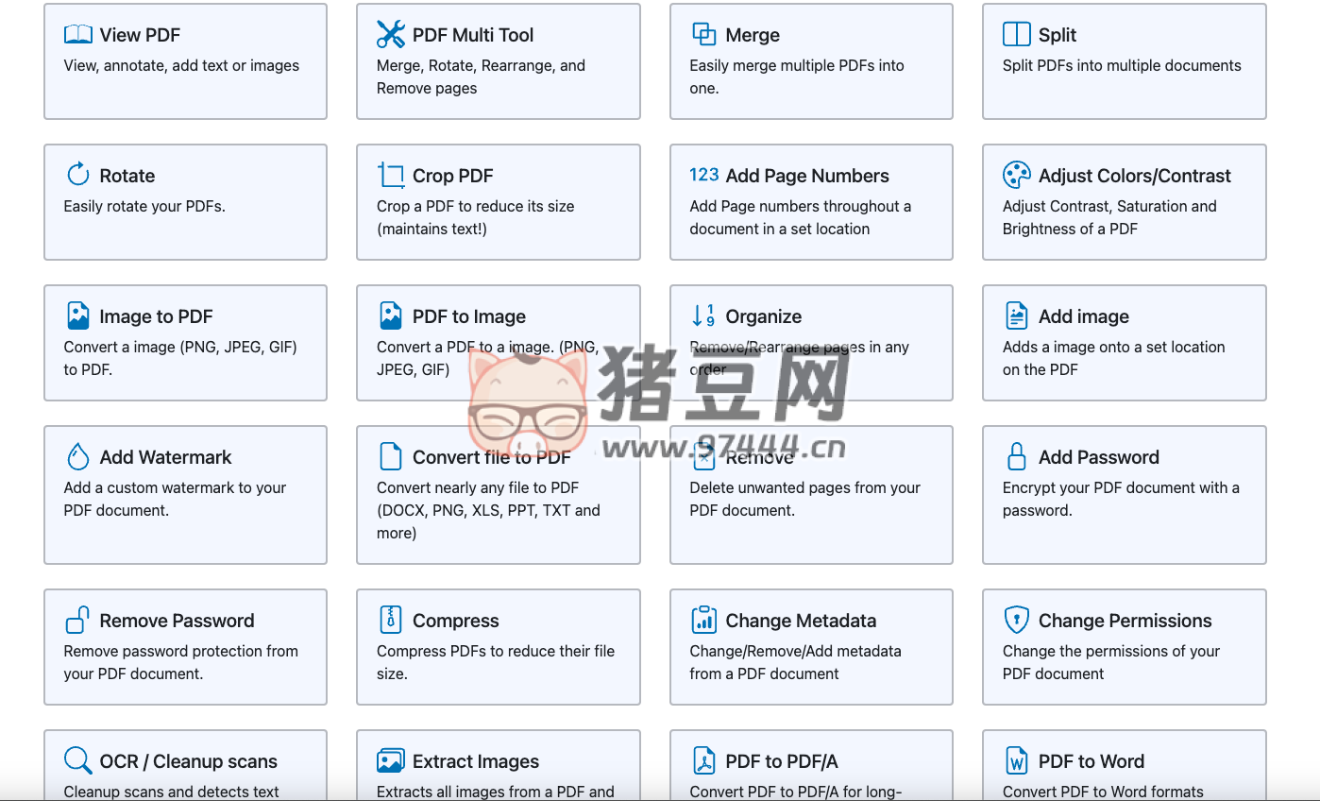1320x801 pixels.
Task: Click the Crop PDF icon
Action: point(390,175)
